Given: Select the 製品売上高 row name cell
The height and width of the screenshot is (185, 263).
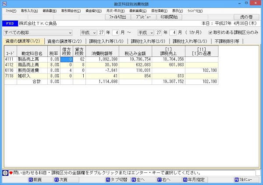Looking at the screenshot, I should (x=32, y=59).
